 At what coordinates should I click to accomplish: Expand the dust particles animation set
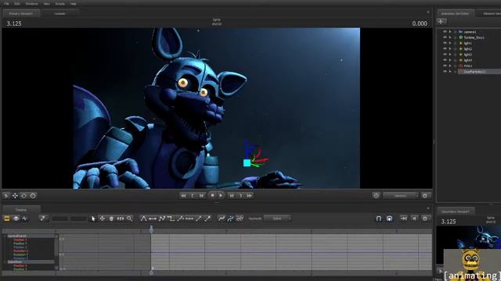[450, 72]
